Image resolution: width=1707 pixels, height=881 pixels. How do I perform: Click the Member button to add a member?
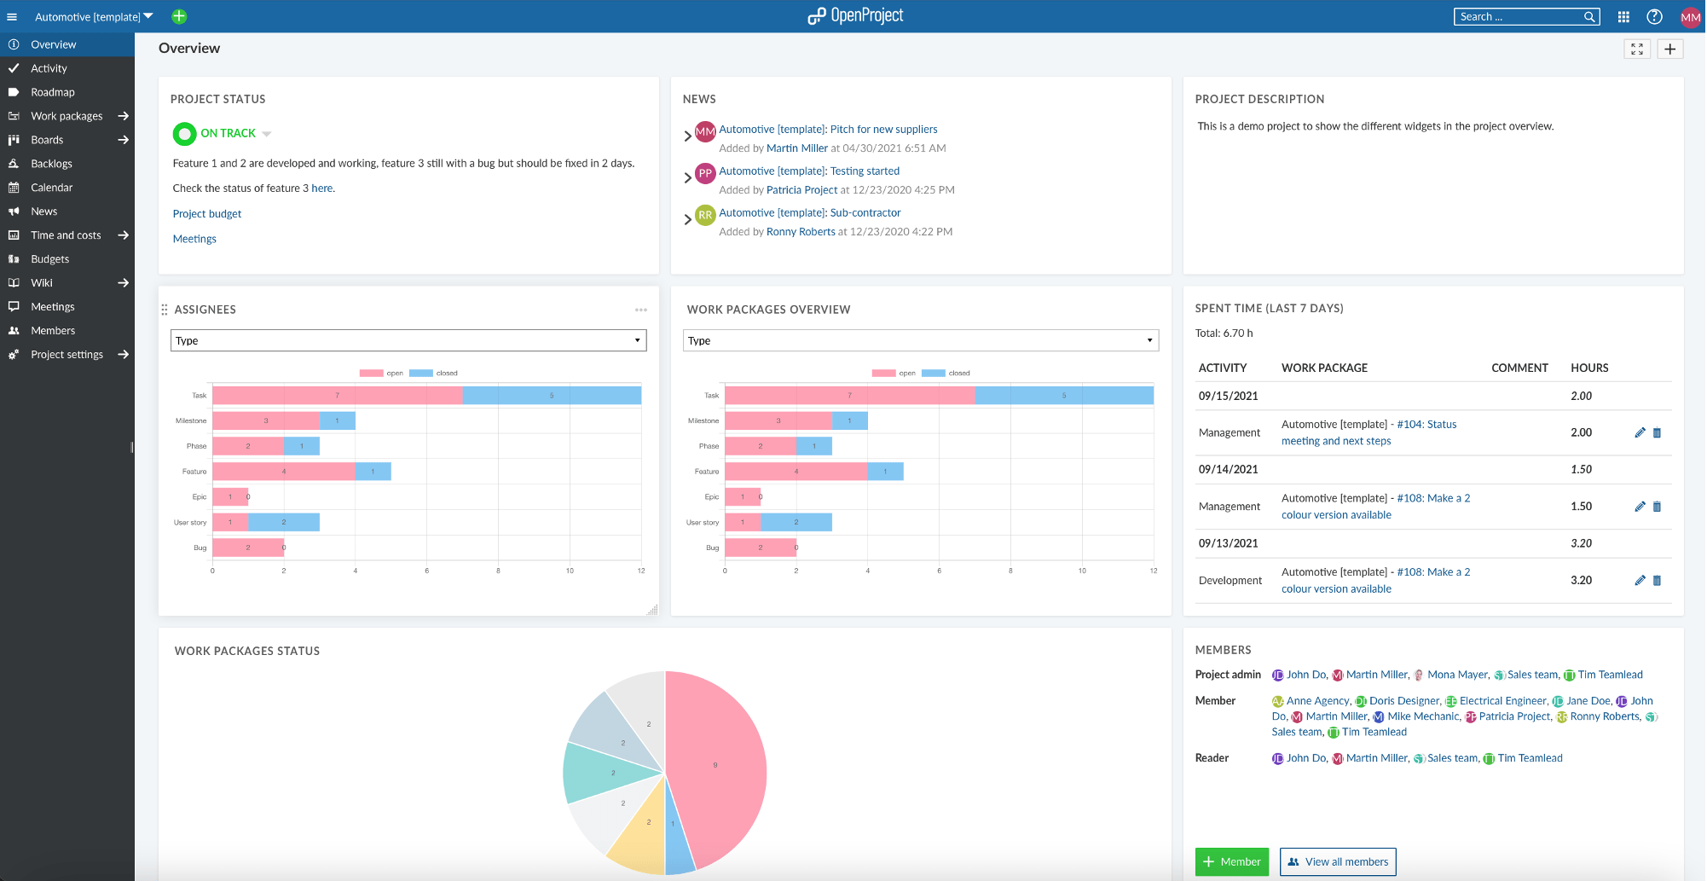(1231, 861)
